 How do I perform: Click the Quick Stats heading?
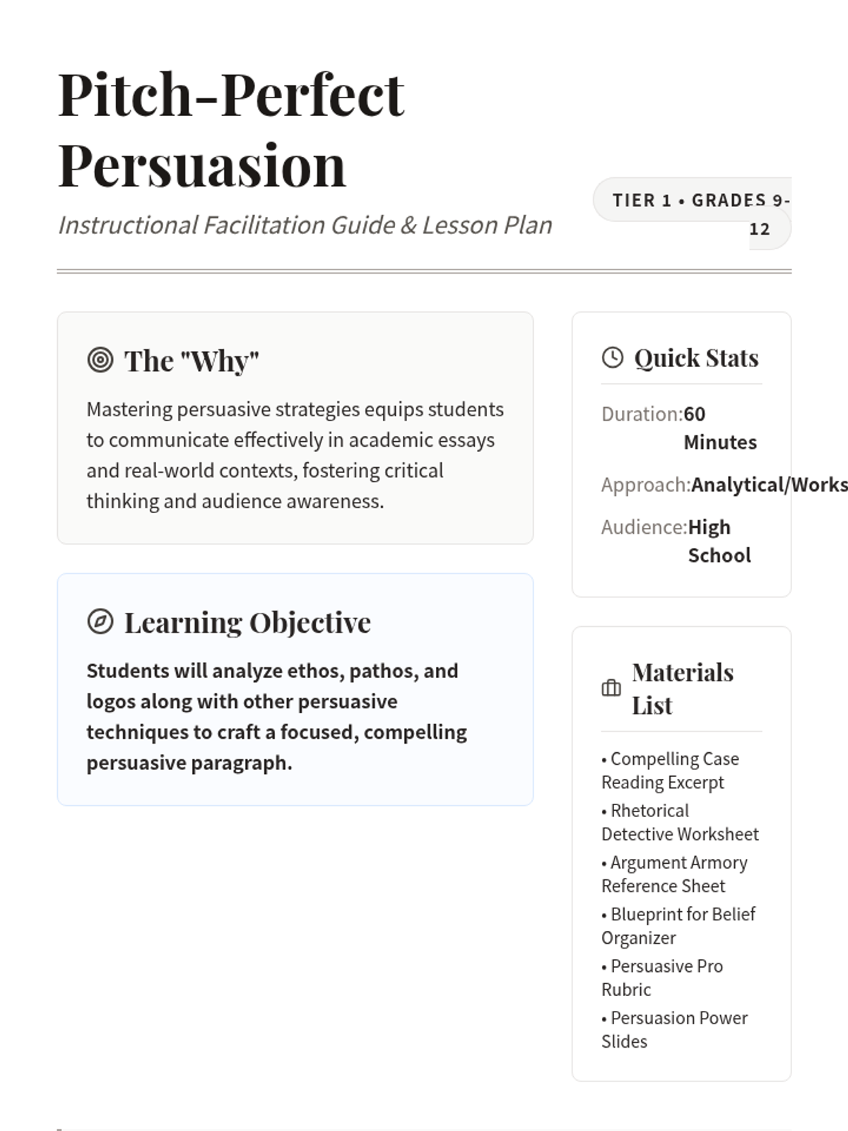coord(696,358)
